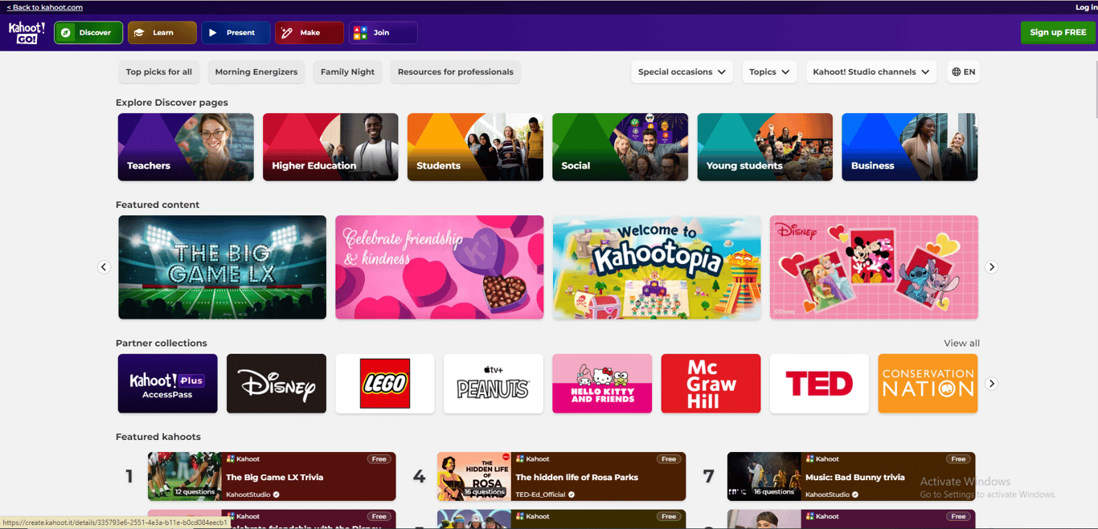Image resolution: width=1098 pixels, height=529 pixels.
Task: Open the Disney Valentine featured banner
Action: [x=874, y=267]
